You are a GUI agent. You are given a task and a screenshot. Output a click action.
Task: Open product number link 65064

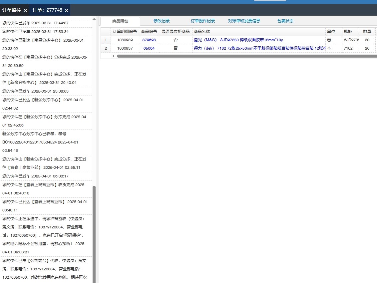[149, 48]
